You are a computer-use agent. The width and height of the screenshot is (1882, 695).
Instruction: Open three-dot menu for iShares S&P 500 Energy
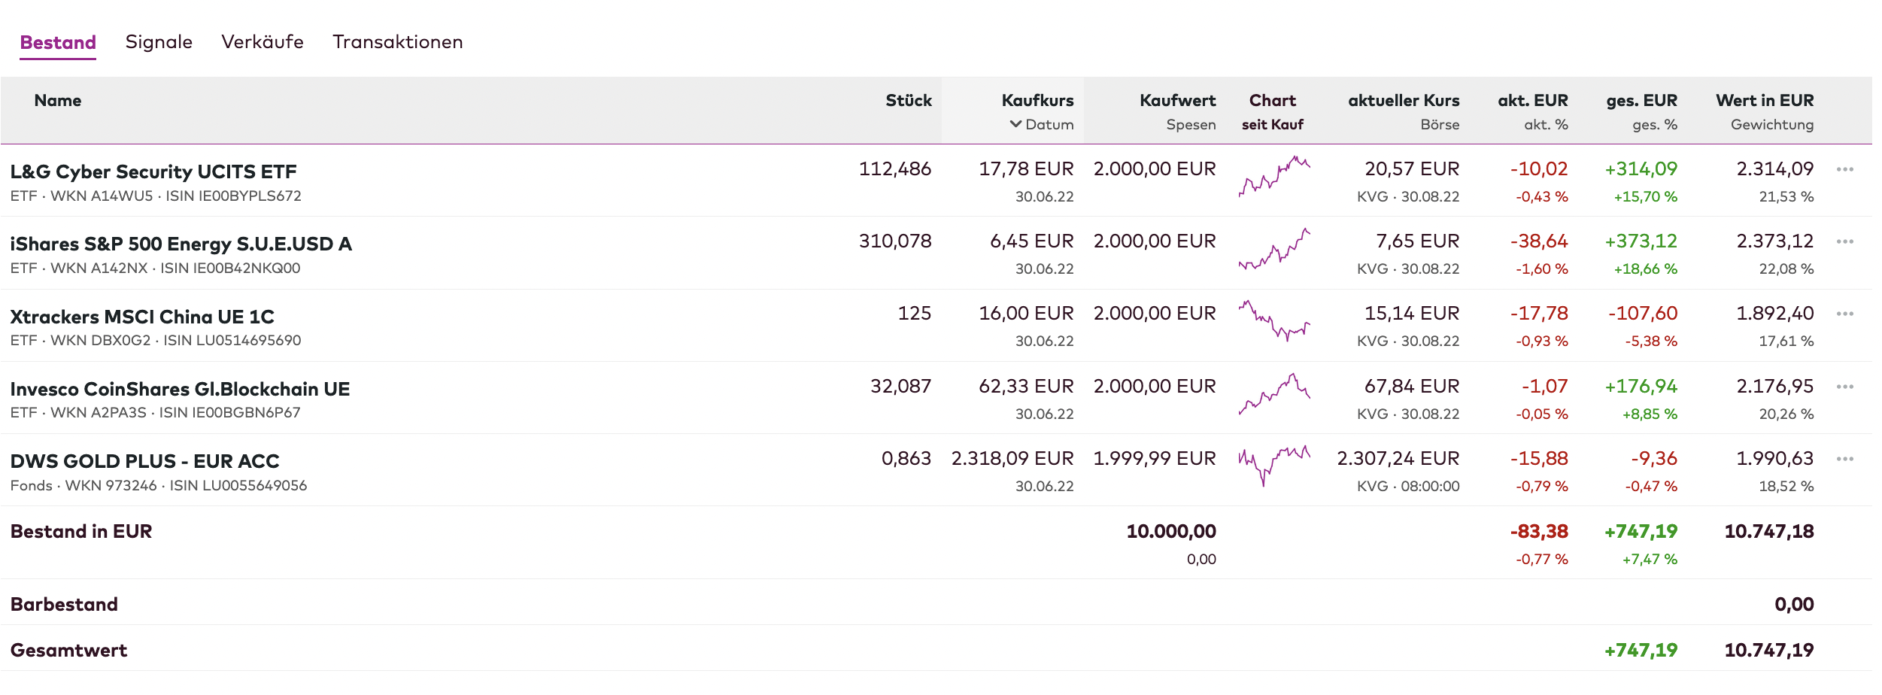1844,241
